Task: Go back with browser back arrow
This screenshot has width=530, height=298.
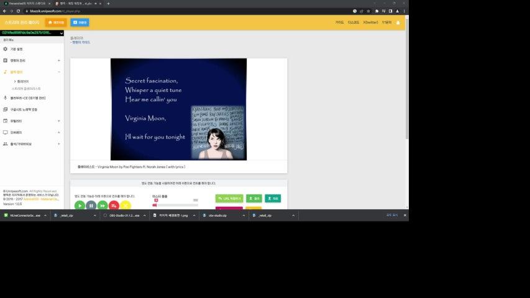Action: click(4, 11)
